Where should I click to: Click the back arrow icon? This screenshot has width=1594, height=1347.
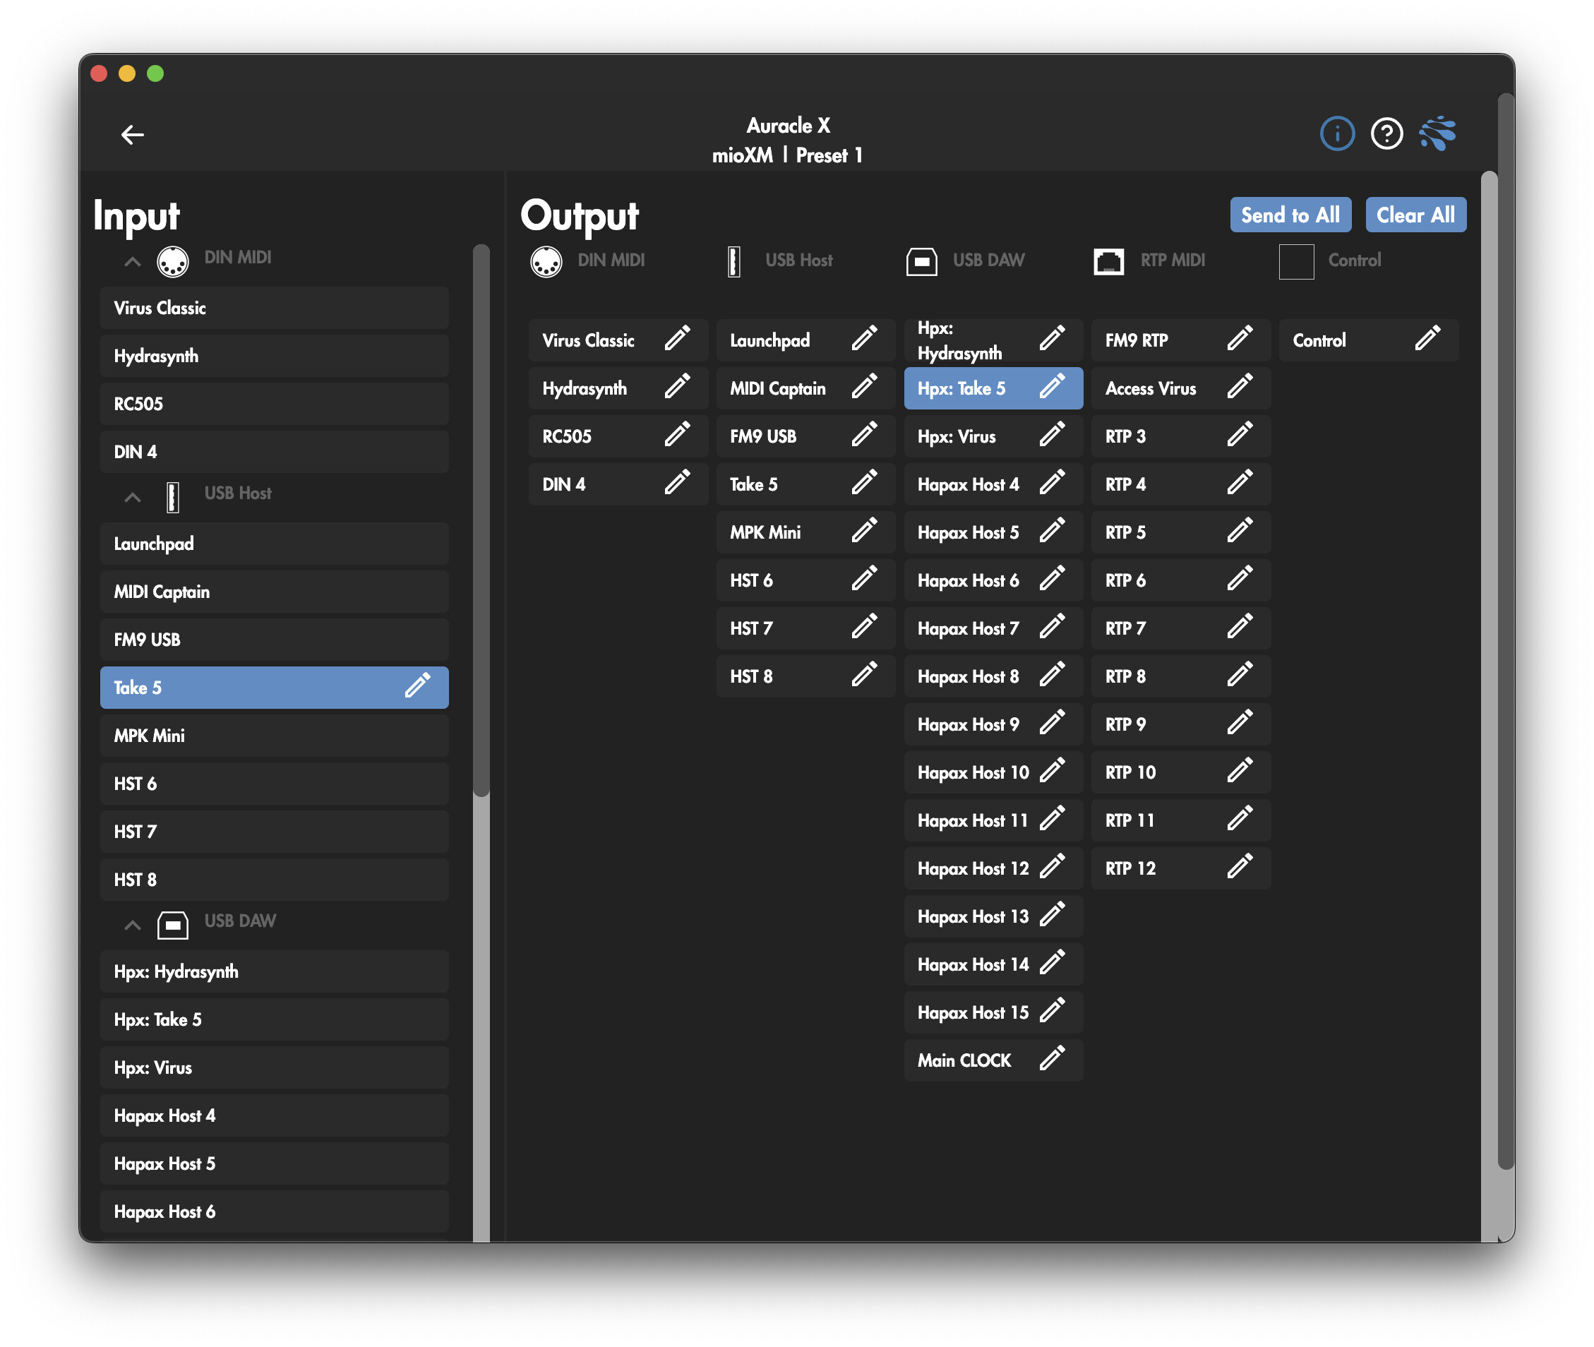coord(132,134)
